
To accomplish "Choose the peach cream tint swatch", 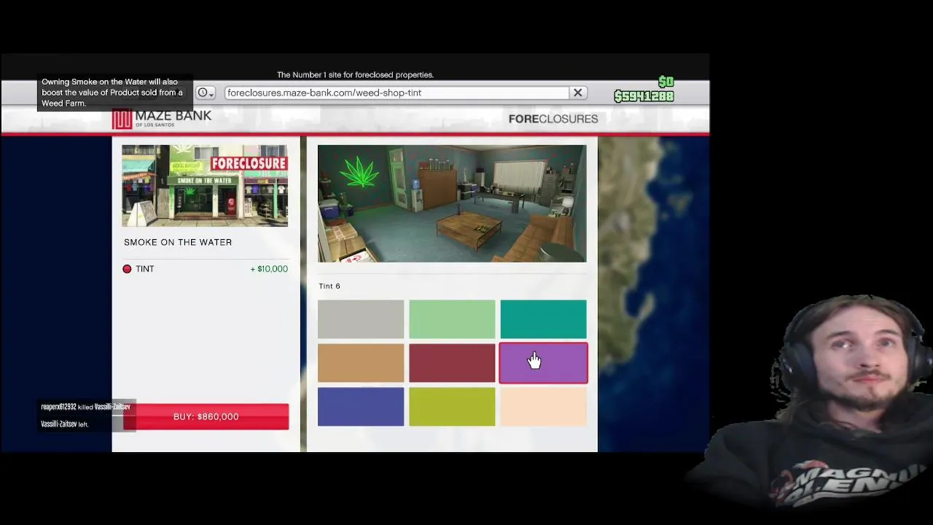I will coord(543,406).
